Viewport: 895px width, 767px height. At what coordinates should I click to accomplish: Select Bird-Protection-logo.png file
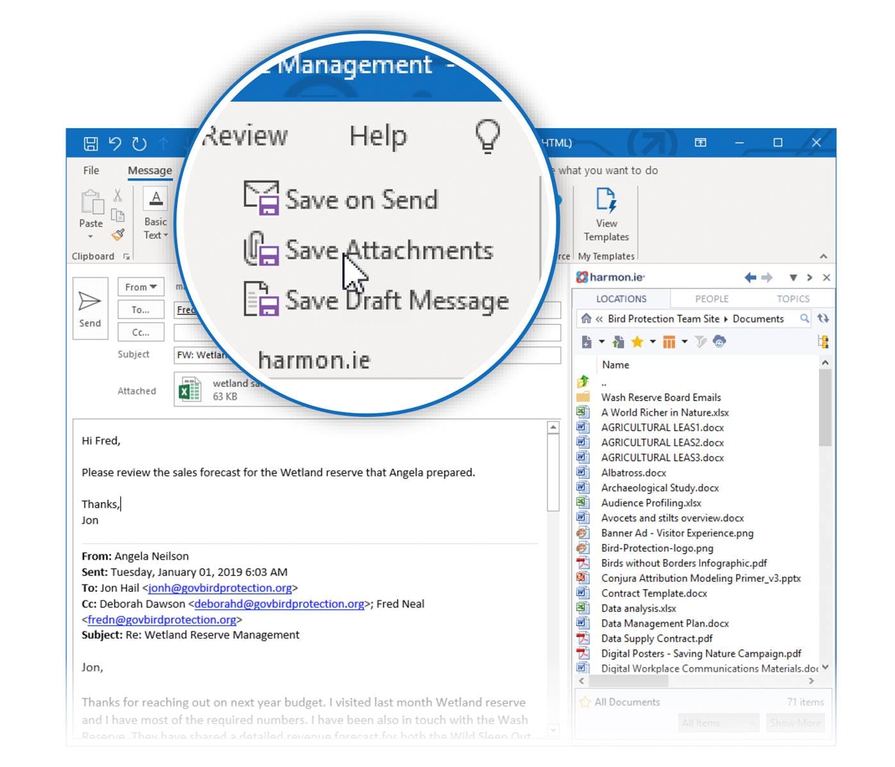(x=657, y=548)
